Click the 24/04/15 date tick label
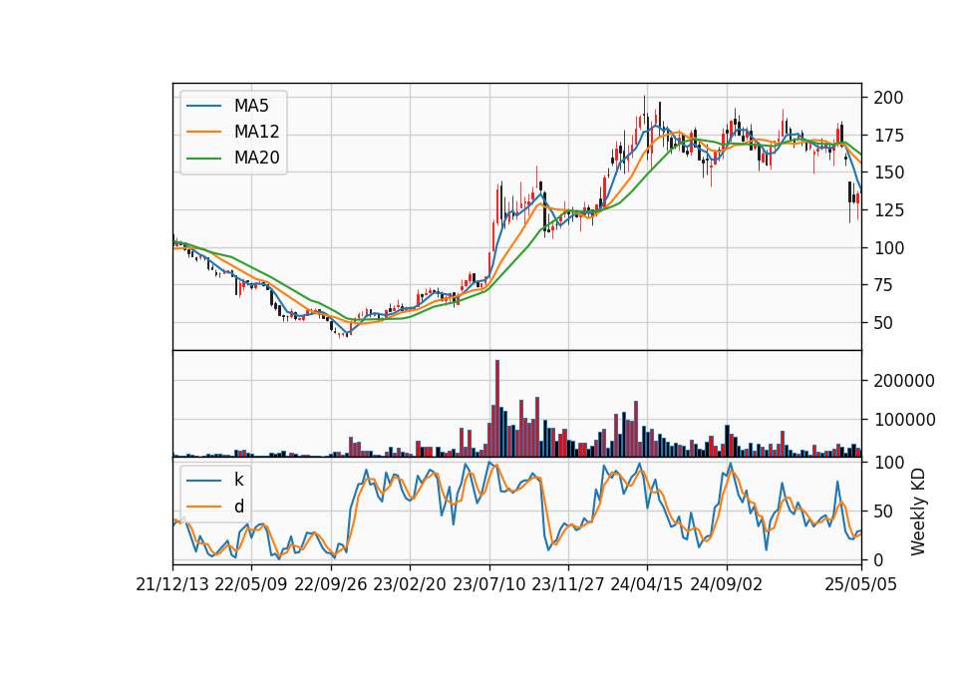Viewport: 957px width, 688px height. 647,584
